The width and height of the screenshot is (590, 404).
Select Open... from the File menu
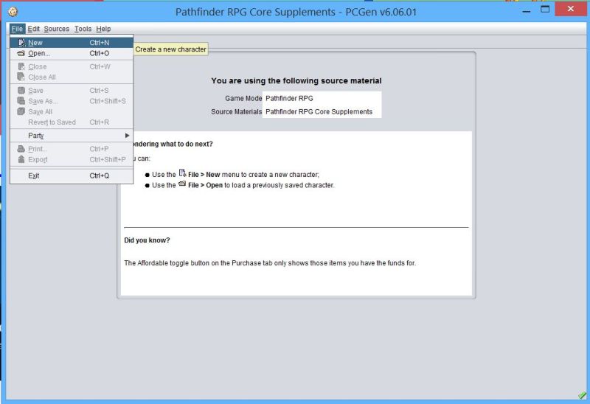point(72,53)
